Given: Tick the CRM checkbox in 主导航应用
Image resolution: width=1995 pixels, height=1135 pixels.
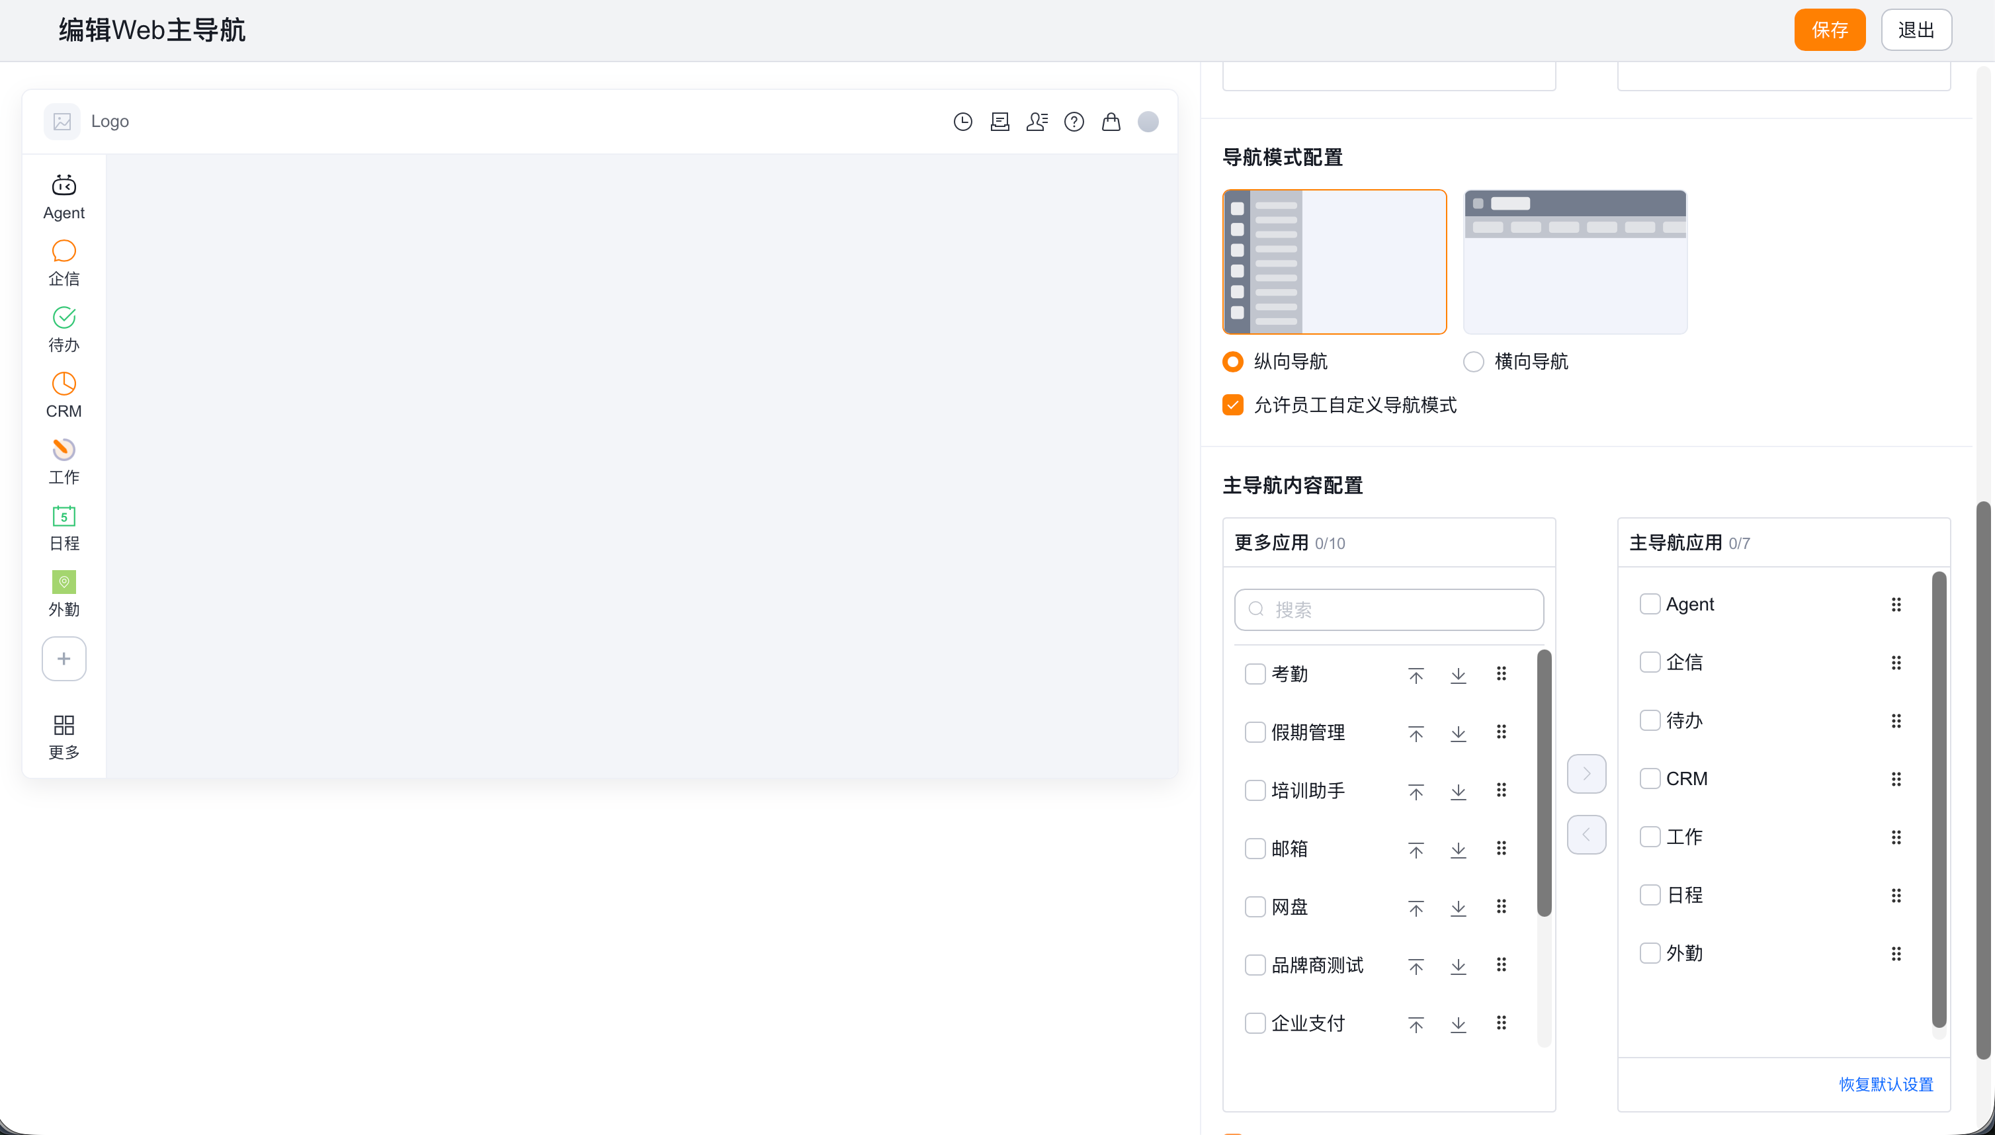Looking at the screenshot, I should [1650, 778].
